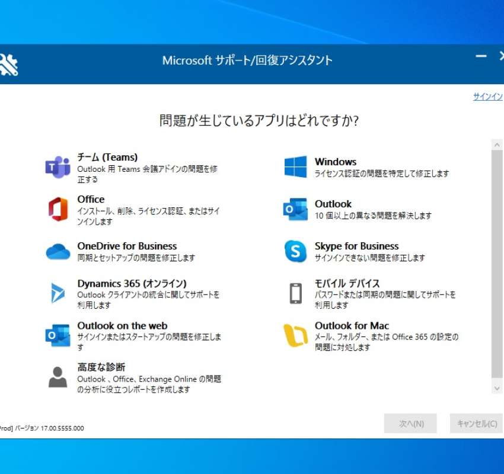Select the モバイル デバイス heading

click(x=347, y=284)
